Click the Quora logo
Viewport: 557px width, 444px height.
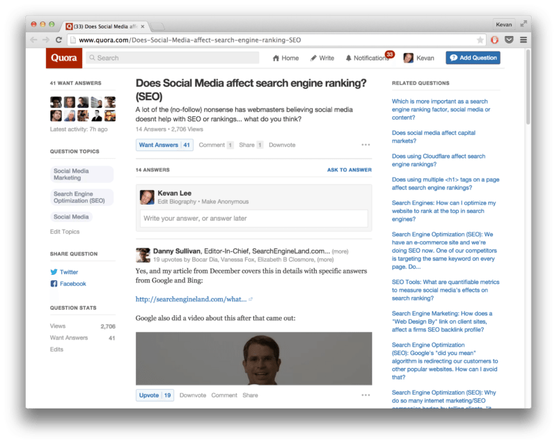[63, 58]
